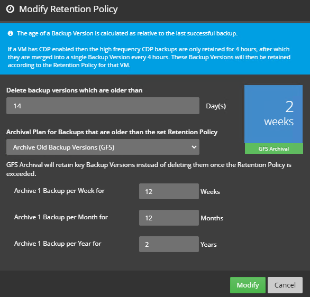Click the Months unit label
310x297 pixels.
(x=212, y=218)
